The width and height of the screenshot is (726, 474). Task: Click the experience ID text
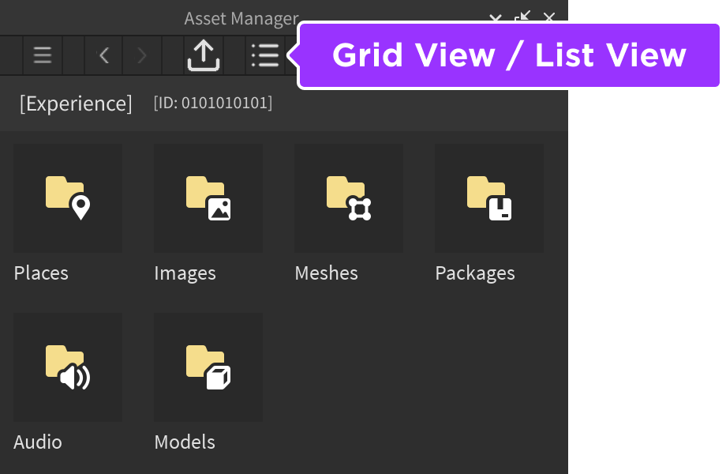click(213, 103)
